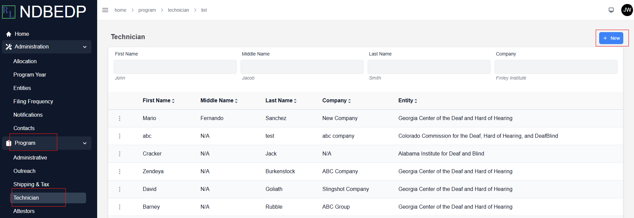The width and height of the screenshot is (634, 218).
Task: Click the Administration tools icon
Action: [x=9, y=47]
